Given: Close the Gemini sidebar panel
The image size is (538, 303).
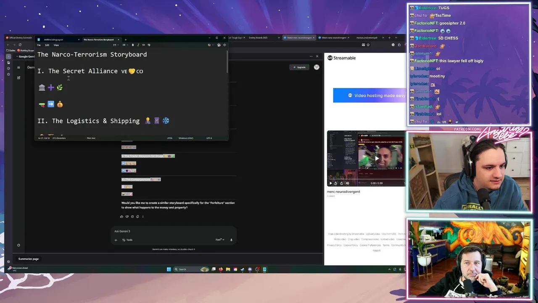Looking at the screenshot, I should [317, 56].
